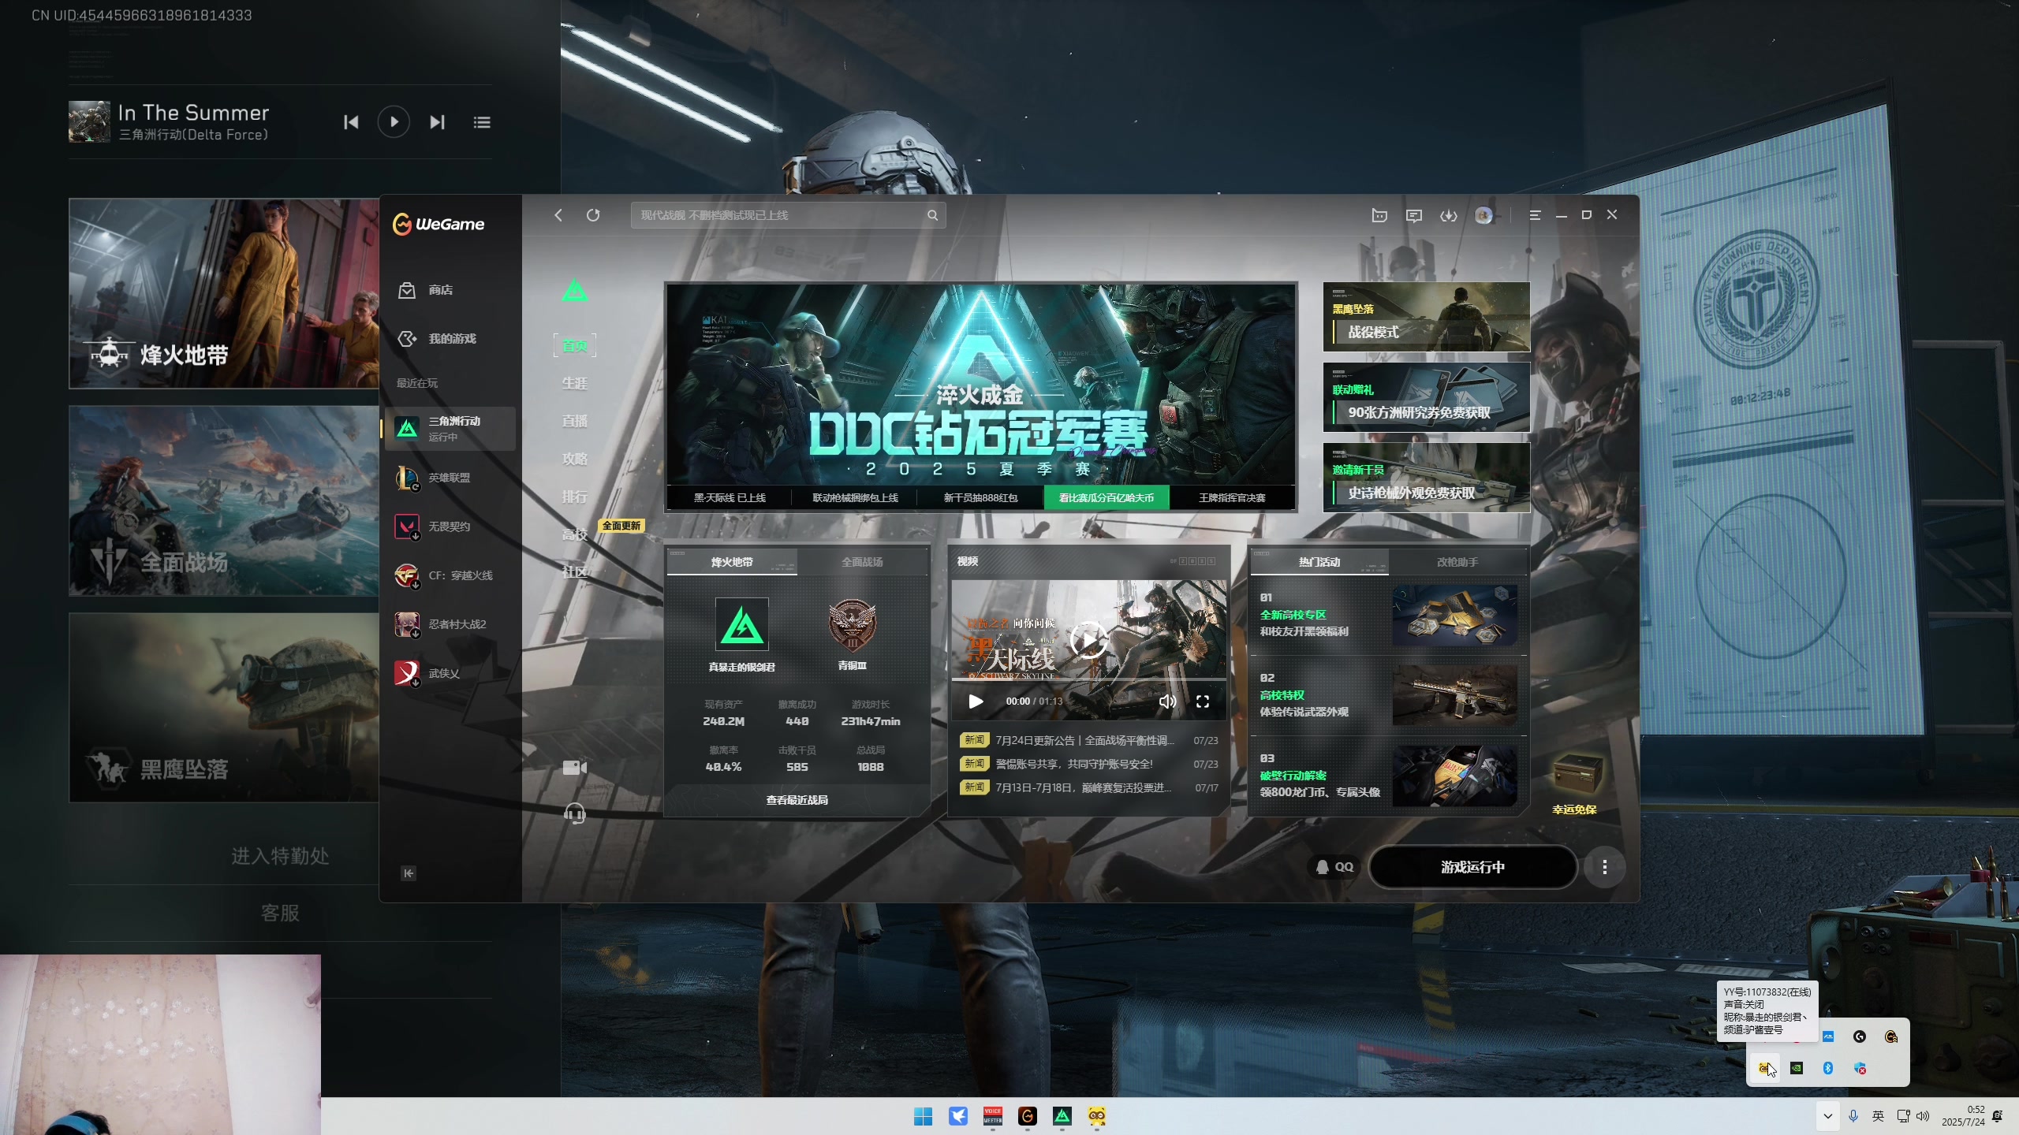This screenshot has width=2019, height=1135.
Task: Switch to the 首页 game tab
Action: pyautogui.click(x=575, y=345)
